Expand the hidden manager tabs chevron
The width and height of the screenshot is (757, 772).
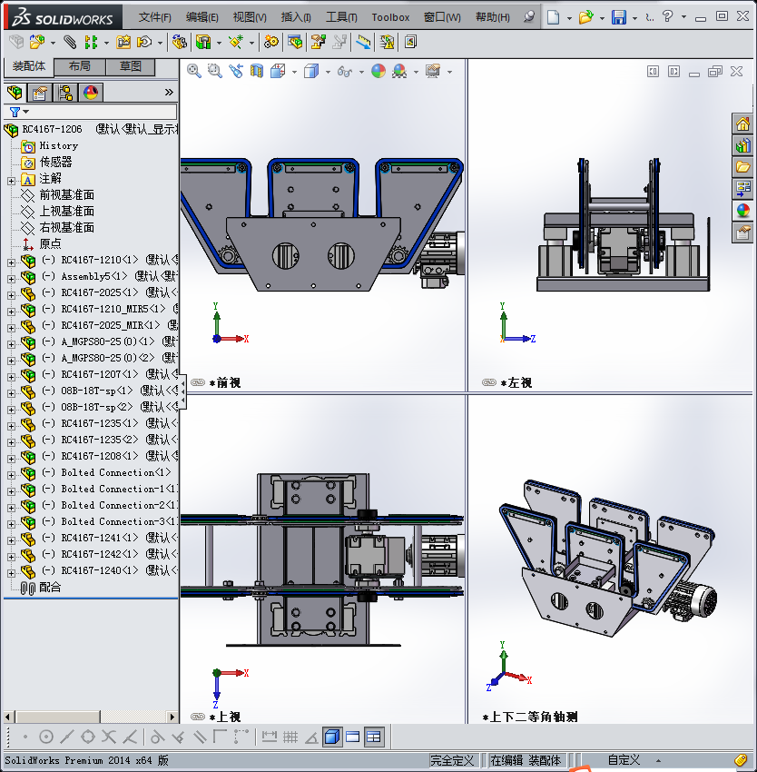pos(169,92)
